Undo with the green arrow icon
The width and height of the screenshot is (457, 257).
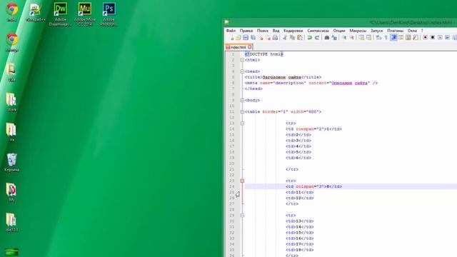(309, 38)
